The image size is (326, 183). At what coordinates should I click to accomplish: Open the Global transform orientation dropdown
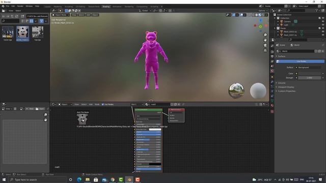[x=145, y=11]
